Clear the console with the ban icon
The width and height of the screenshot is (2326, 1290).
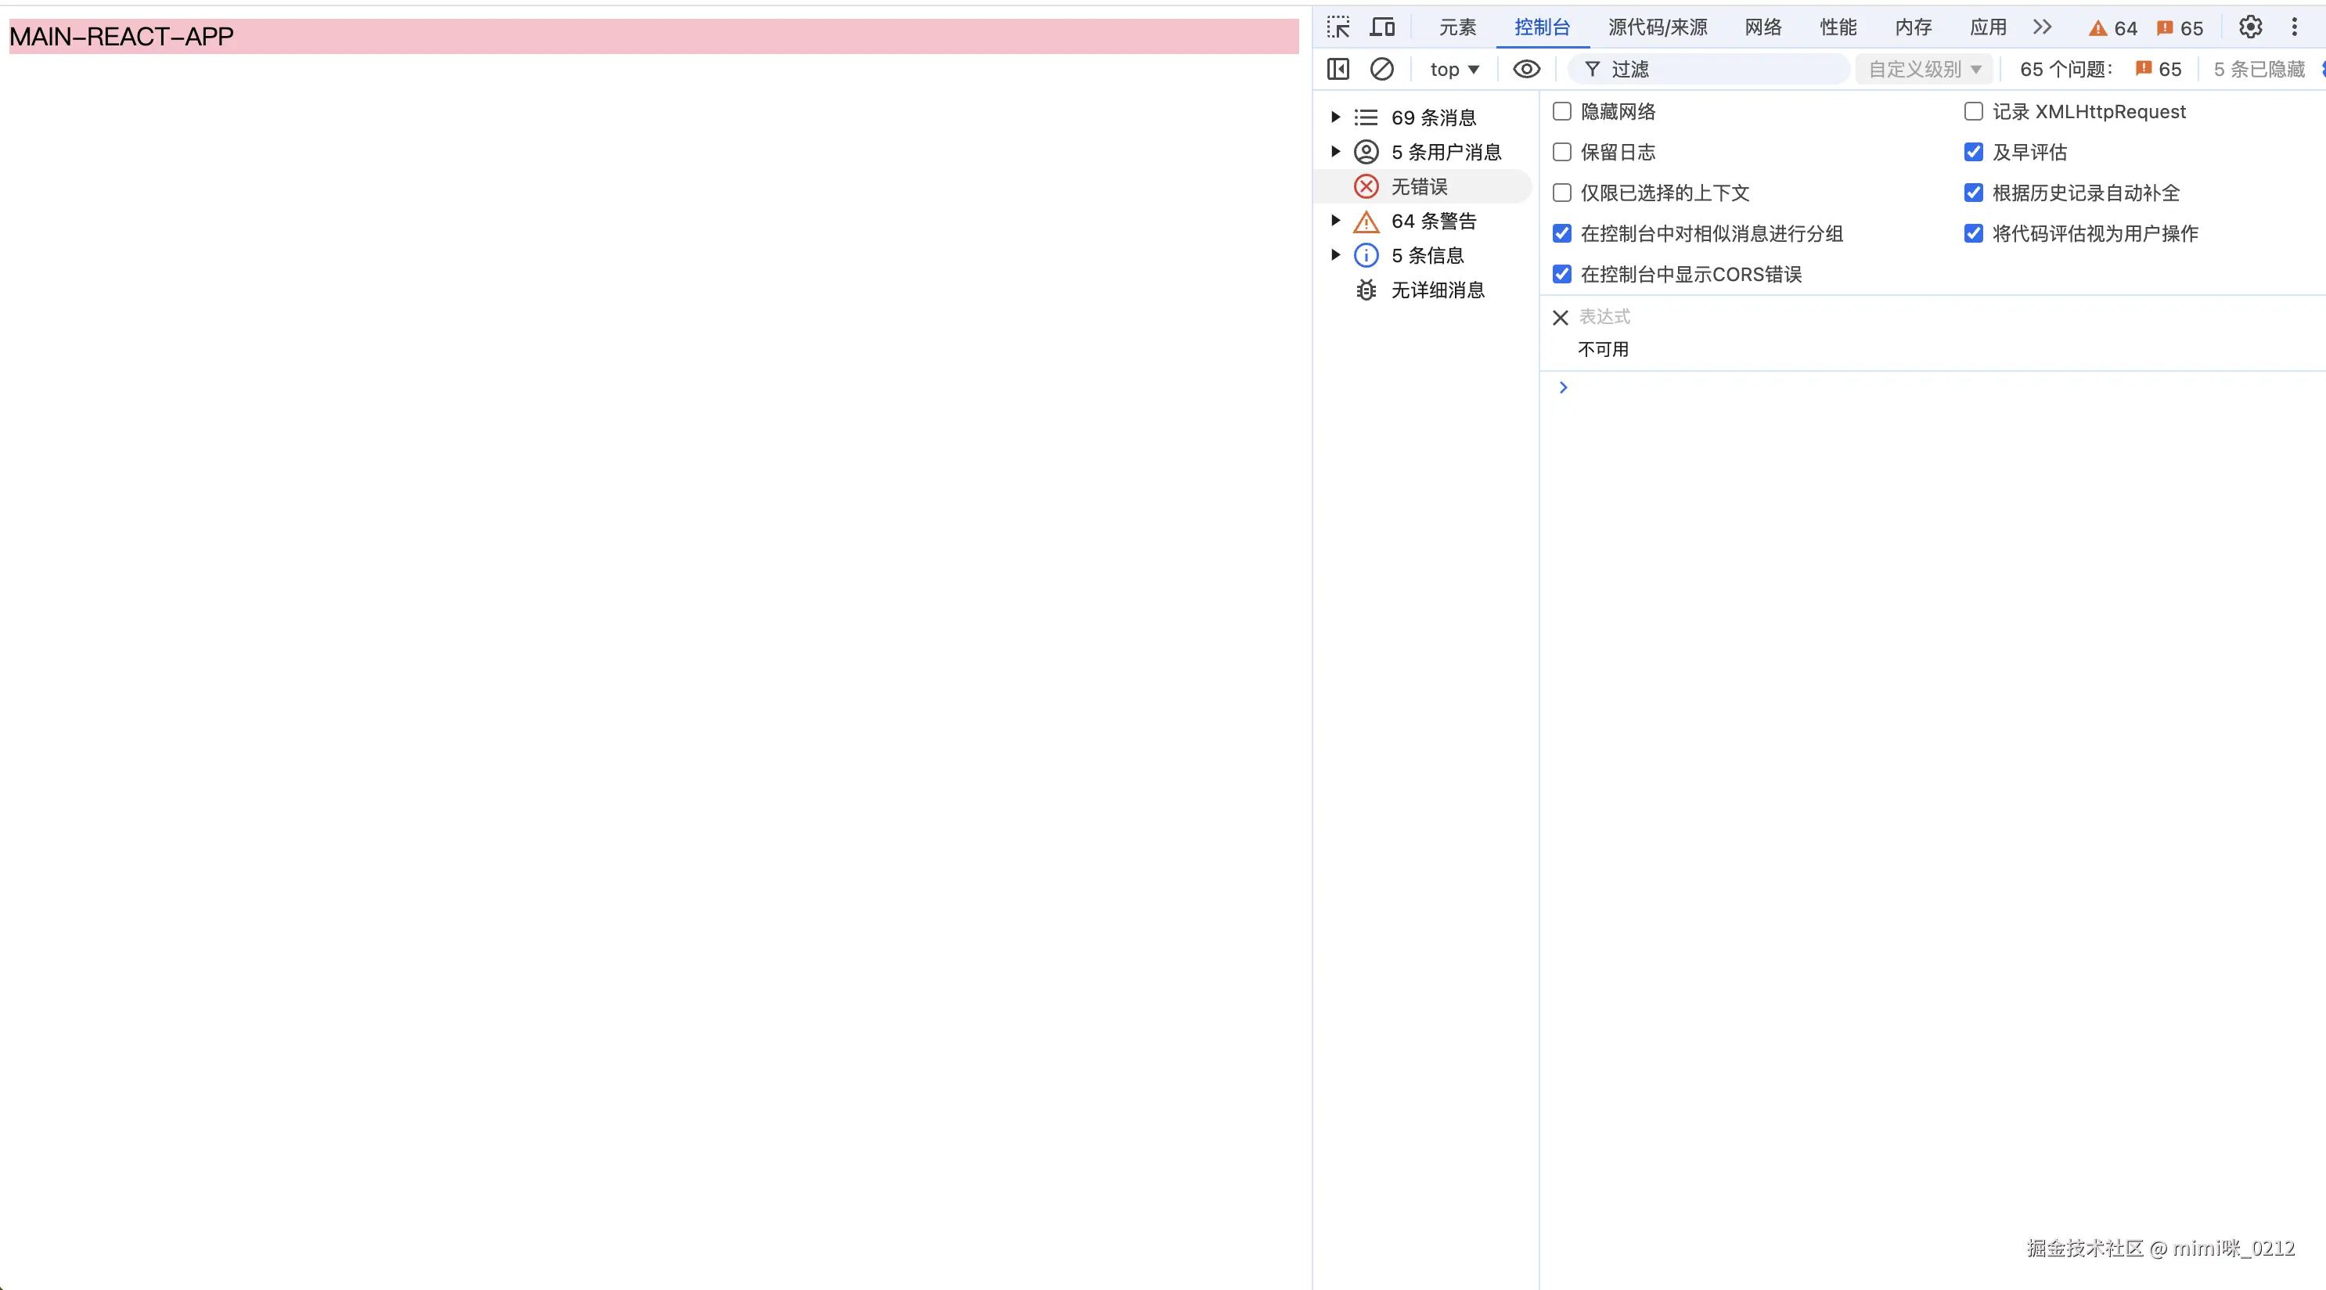point(1381,69)
